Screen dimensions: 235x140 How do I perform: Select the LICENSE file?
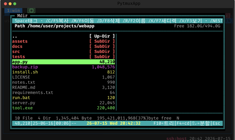click(x=64, y=77)
